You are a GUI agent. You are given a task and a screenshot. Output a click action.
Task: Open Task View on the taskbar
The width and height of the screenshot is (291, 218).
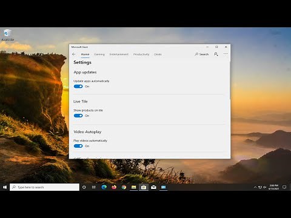click(94, 187)
